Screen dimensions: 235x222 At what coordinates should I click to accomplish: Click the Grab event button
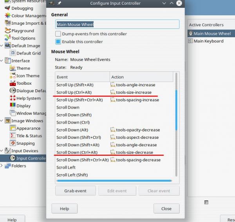[75, 191]
